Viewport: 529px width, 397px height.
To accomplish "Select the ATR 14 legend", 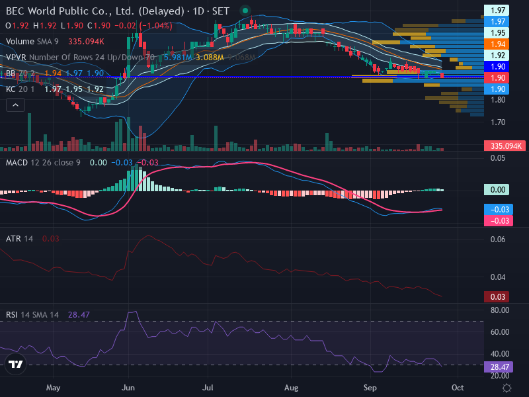I will 19,239.
